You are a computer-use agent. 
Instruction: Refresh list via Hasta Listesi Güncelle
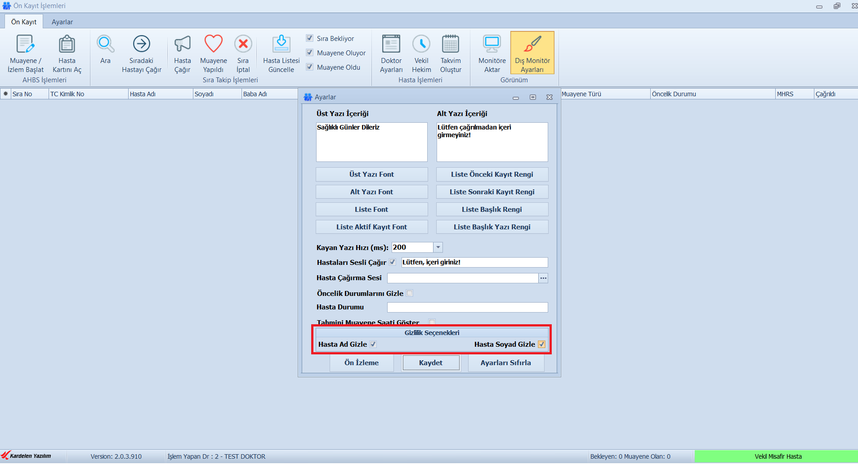(281, 45)
